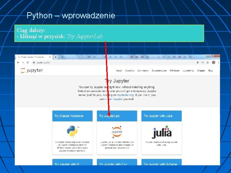Click the Try Jupyter with Scheme button
This screenshot has height=173, width=231.
(161, 162)
